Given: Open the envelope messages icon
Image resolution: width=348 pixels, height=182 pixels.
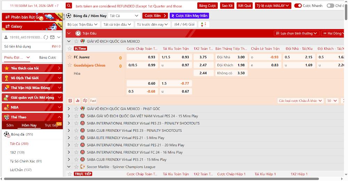Looking at the screenshot, I should [52, 37].
